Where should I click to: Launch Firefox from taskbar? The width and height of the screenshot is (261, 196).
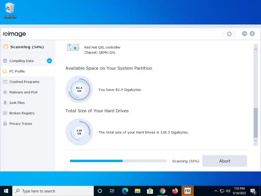pos(175,191)
